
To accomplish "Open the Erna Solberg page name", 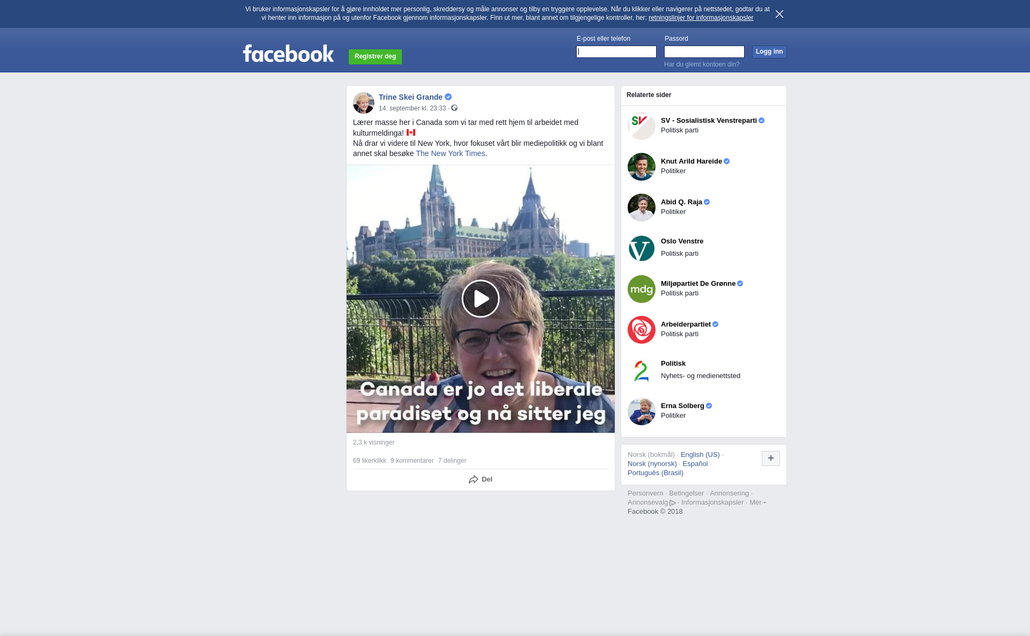I will coord(682,406).
